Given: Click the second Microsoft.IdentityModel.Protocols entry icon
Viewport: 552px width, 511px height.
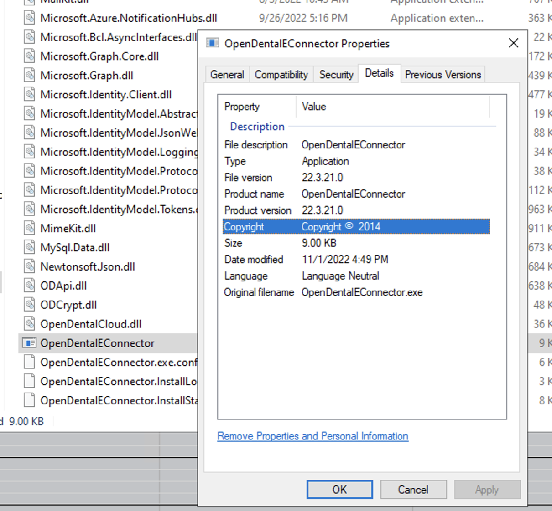Looking at the screenshot, I should pos(30,190).
